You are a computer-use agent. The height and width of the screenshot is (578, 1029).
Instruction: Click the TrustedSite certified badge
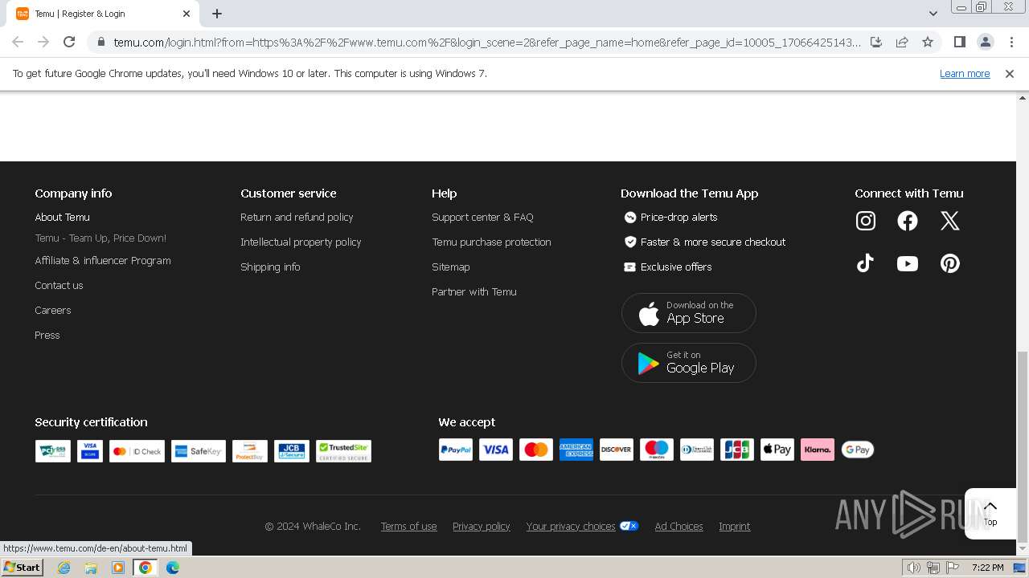pos(344,451)
